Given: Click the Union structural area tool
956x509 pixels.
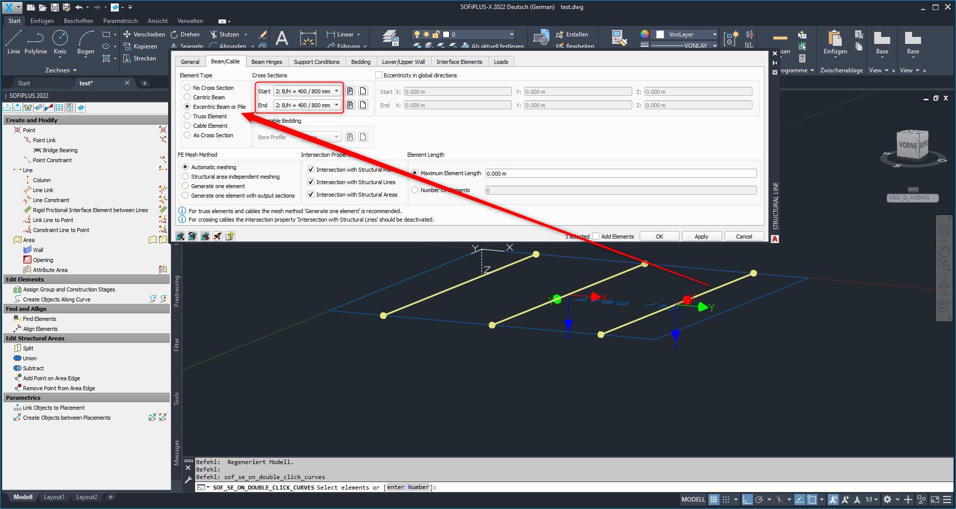Looking at the screenshot, I should tap(29, 358).
